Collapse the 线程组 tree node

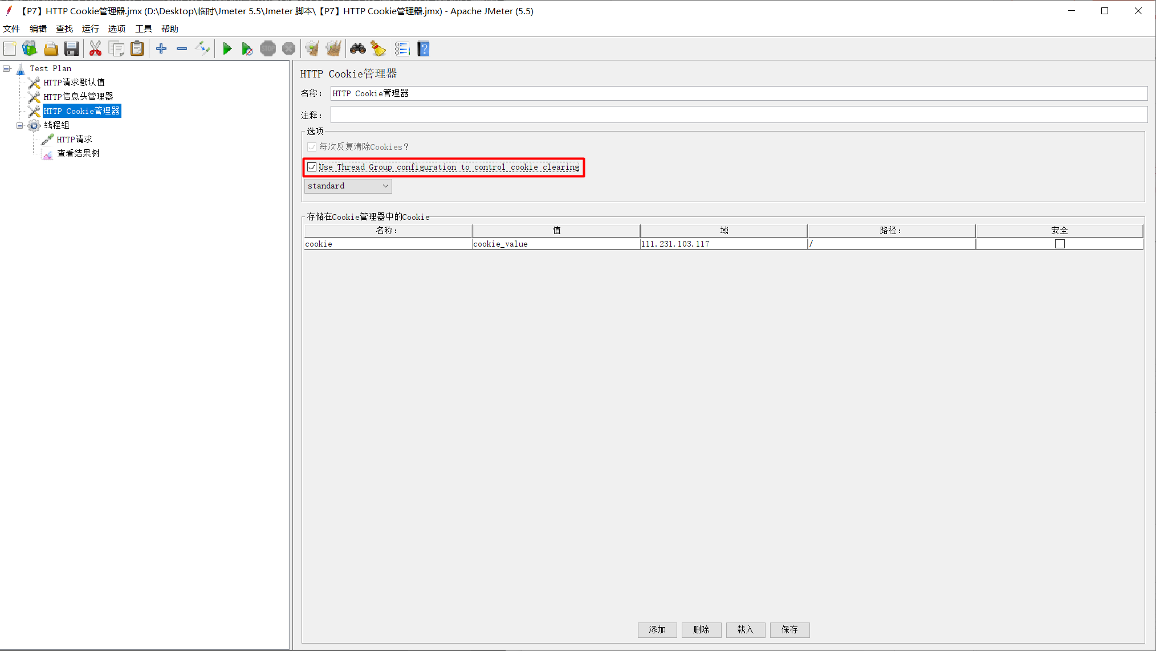(x=19, y=125)
